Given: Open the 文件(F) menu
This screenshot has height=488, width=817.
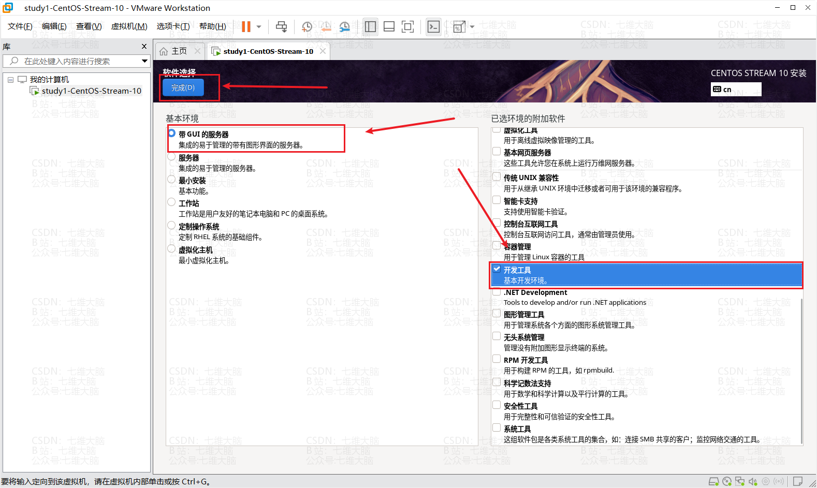Looking at the screenshot, I should tap(20, 26).
